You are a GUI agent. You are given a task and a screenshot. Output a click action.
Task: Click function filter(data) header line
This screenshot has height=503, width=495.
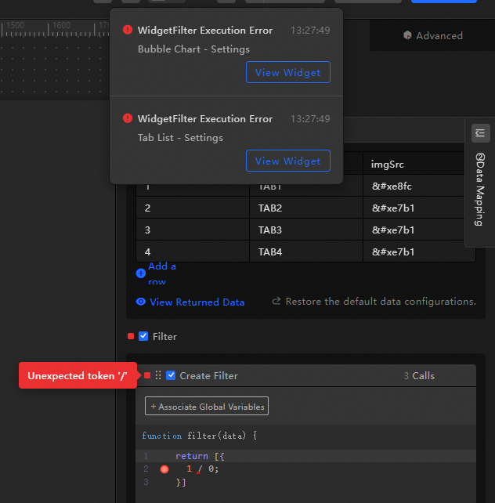[x=199, y=436]
